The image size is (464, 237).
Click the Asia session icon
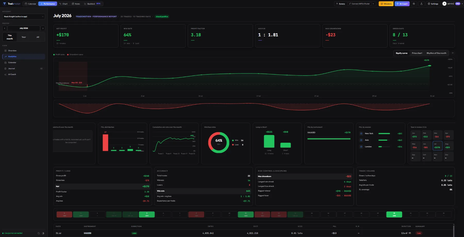(361, 140)
